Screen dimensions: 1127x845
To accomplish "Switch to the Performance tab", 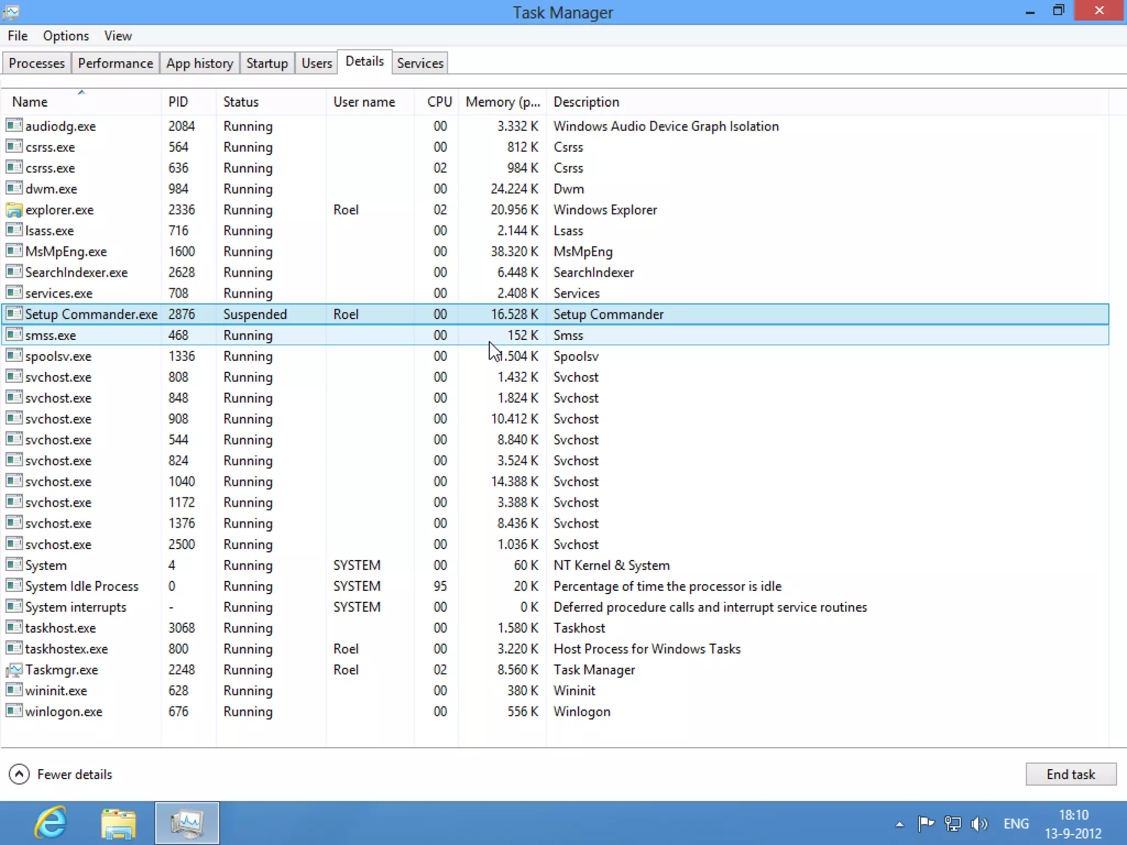I will 116,63.
